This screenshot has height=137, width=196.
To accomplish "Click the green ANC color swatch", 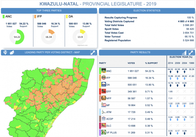I will 4,17.
